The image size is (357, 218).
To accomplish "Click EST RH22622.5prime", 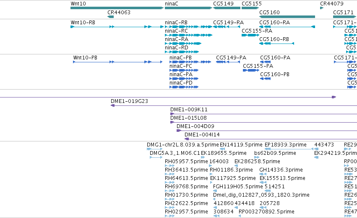I will point(169,208).
